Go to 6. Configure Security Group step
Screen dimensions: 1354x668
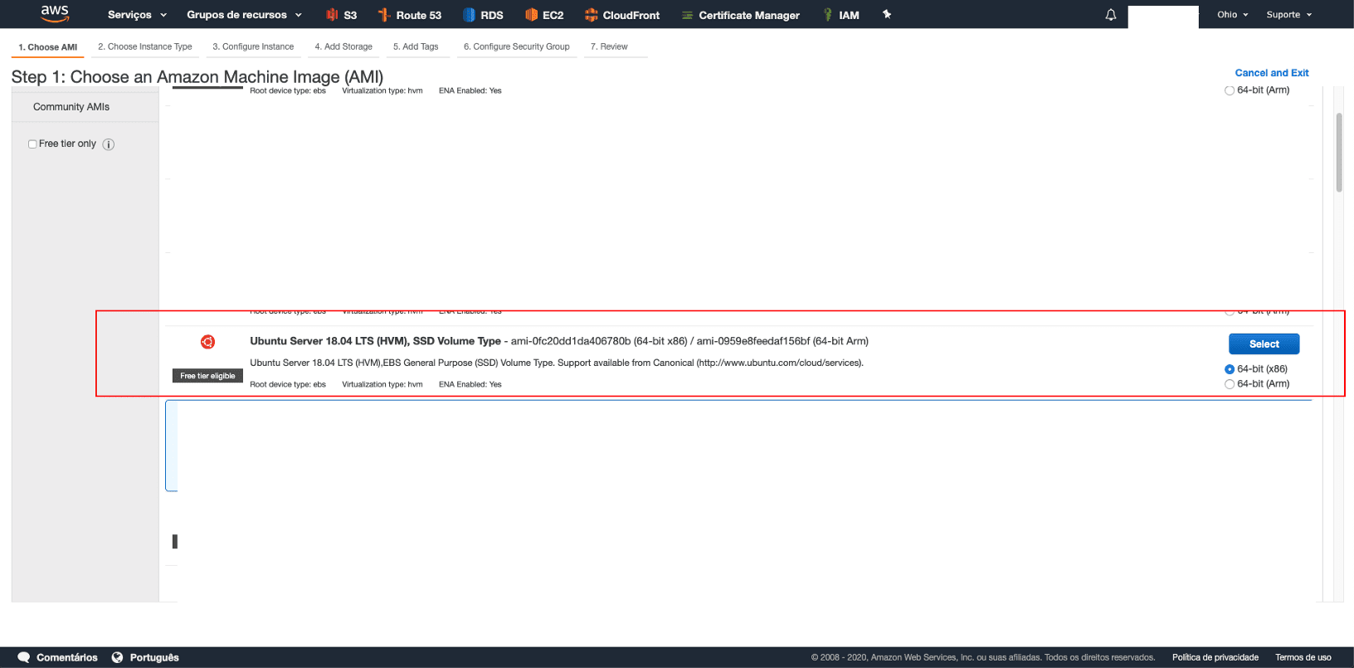(x=517, y=47)
